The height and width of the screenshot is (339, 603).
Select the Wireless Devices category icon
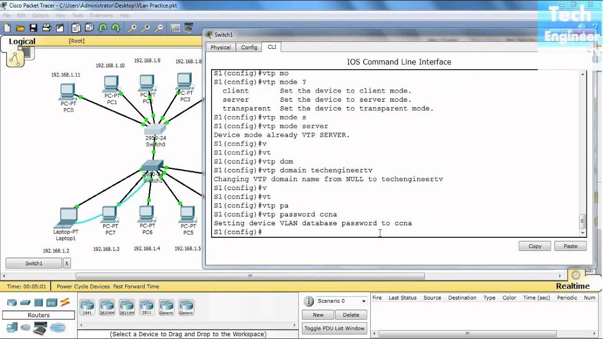coord(52,302)
